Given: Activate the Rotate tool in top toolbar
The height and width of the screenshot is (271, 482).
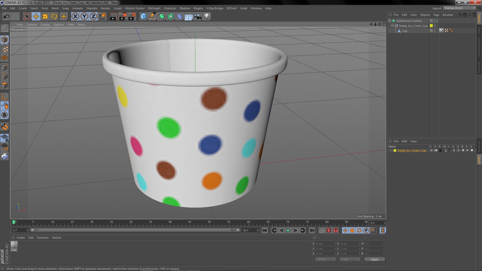Looking at the screenshot, I should pyautogui.click(x=54, y=17).
